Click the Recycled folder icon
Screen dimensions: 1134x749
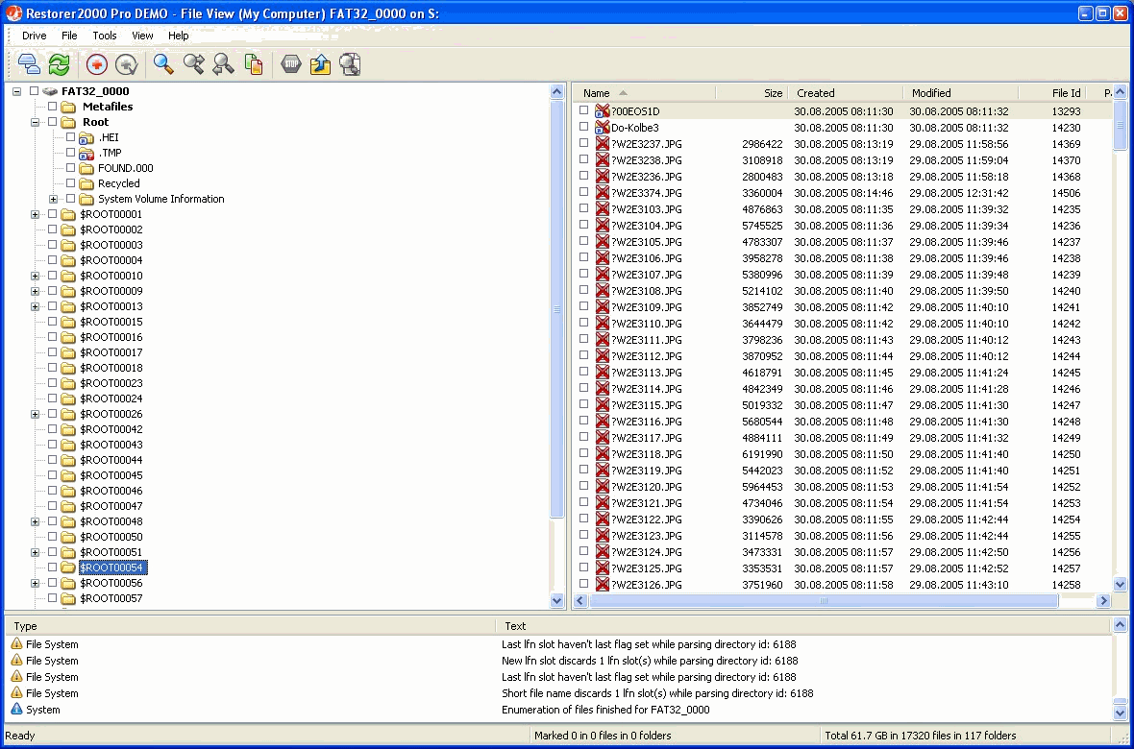(x=86, y=183)
